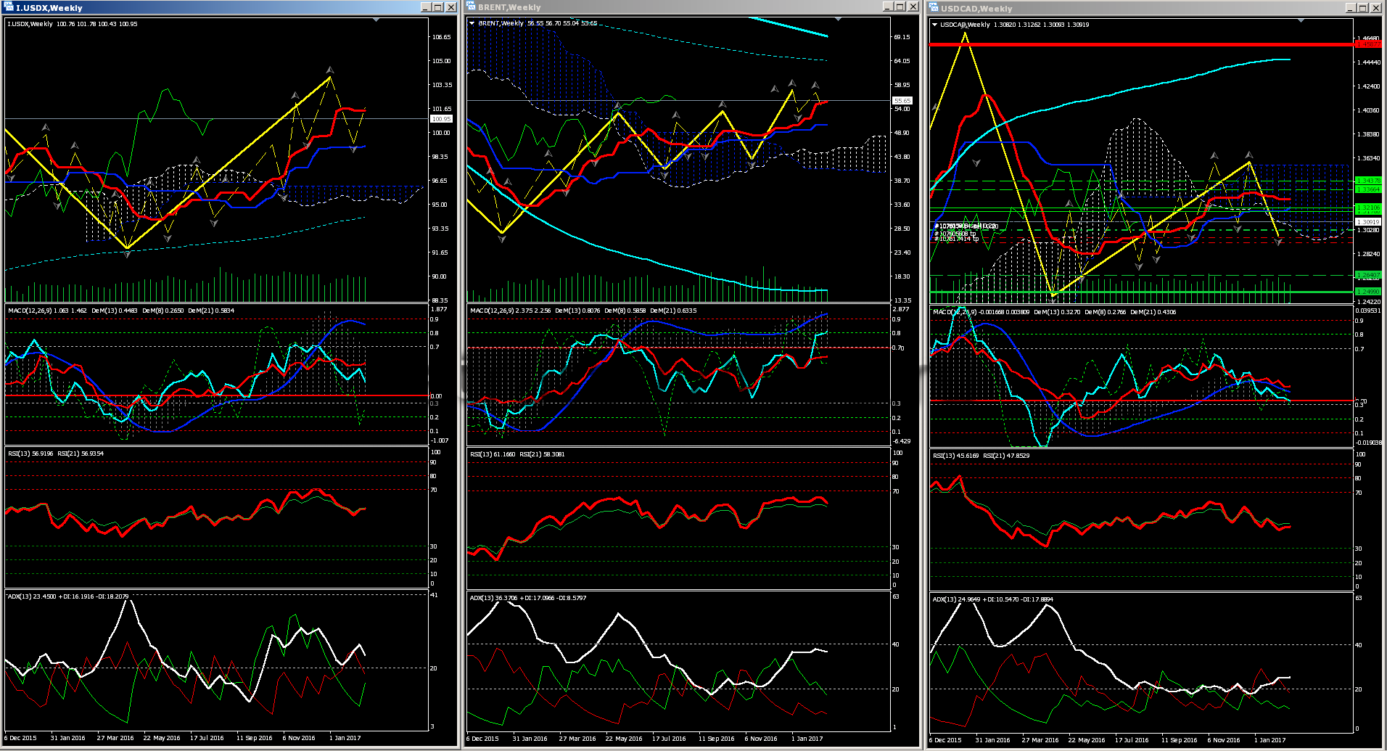Click the RSI(13) label in I.USDX window

20,454
